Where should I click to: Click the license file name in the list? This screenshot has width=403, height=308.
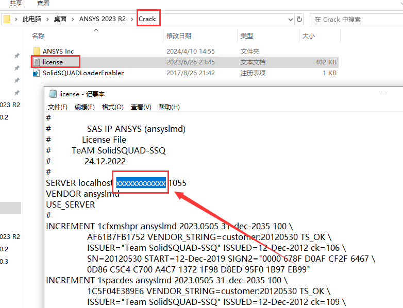(53, 62)
